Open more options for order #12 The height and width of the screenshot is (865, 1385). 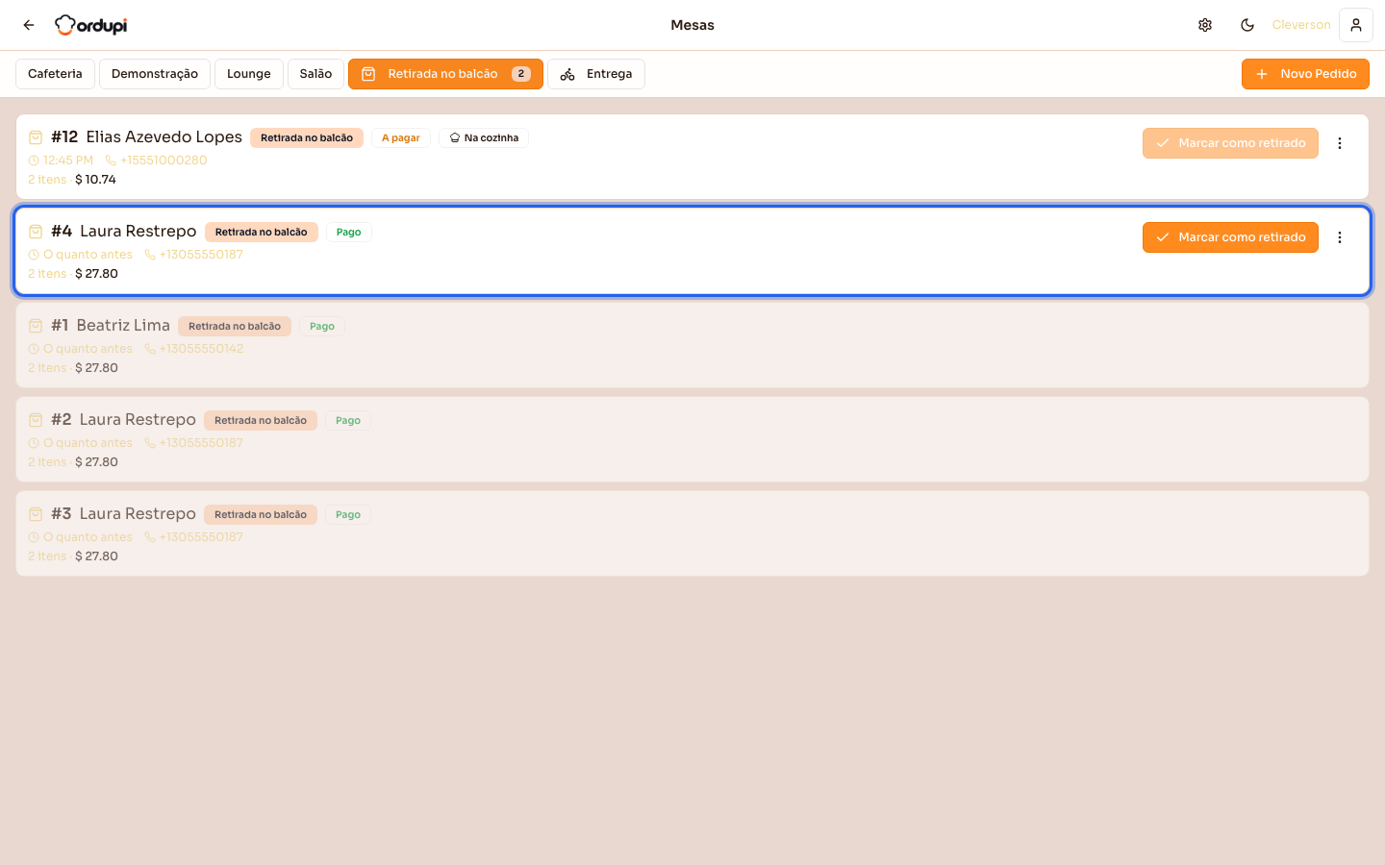(1340, 143)
